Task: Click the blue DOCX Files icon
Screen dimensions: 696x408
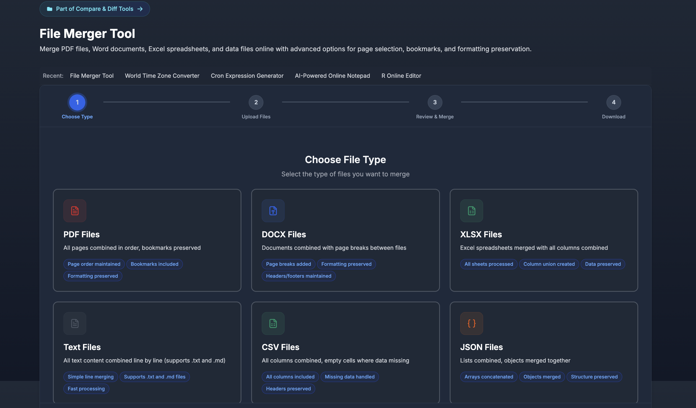Action: tap(273, 211)
